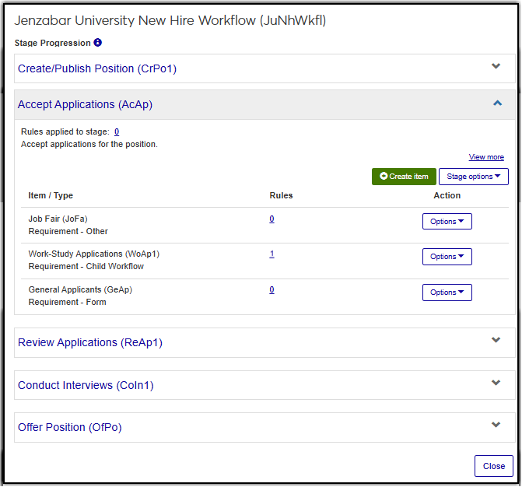
Task: Click the Stage Progression info icon
Action: pyautogui.click(x=97, y=43)
